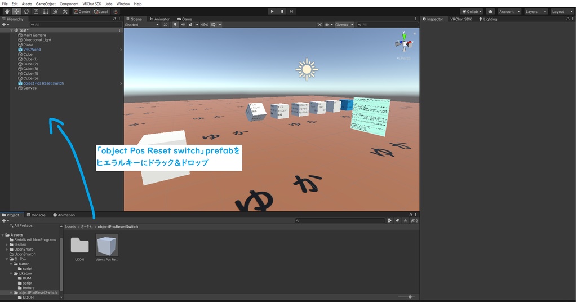
Task: Lock the Hierarchy panel
Action: pyautogui.click(x=114, y=19)
